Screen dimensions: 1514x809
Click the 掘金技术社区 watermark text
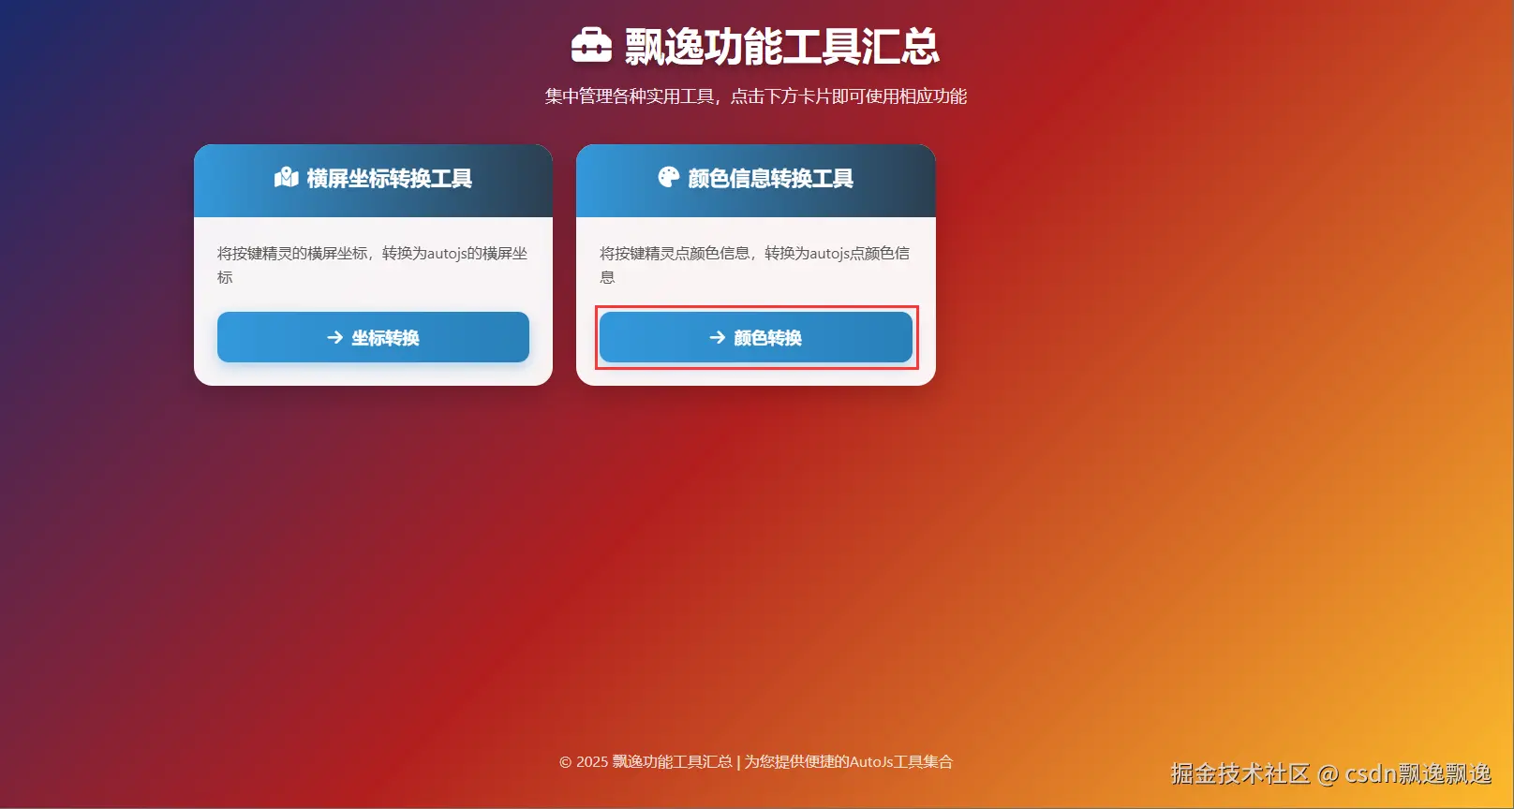pyautogui.click(x=1240, y=773)
